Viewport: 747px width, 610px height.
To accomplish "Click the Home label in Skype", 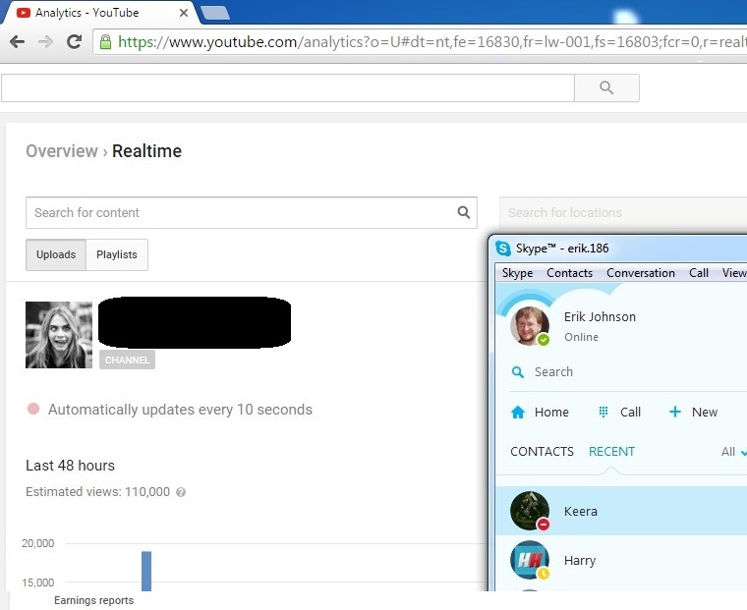I will coord(551,412).
